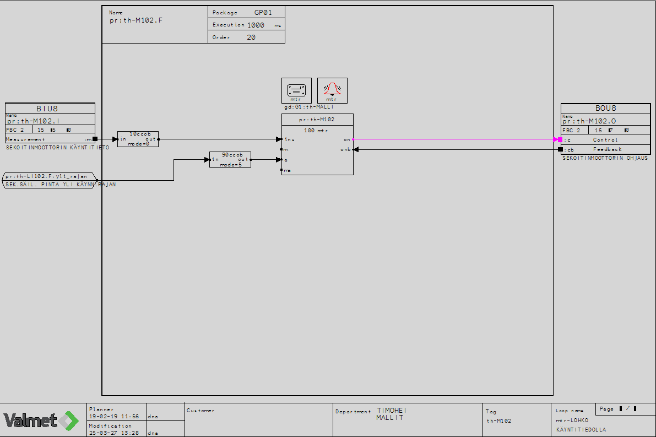Click the Valmet logo in title block
Viewport: 656px width, 437px height.
42,420
